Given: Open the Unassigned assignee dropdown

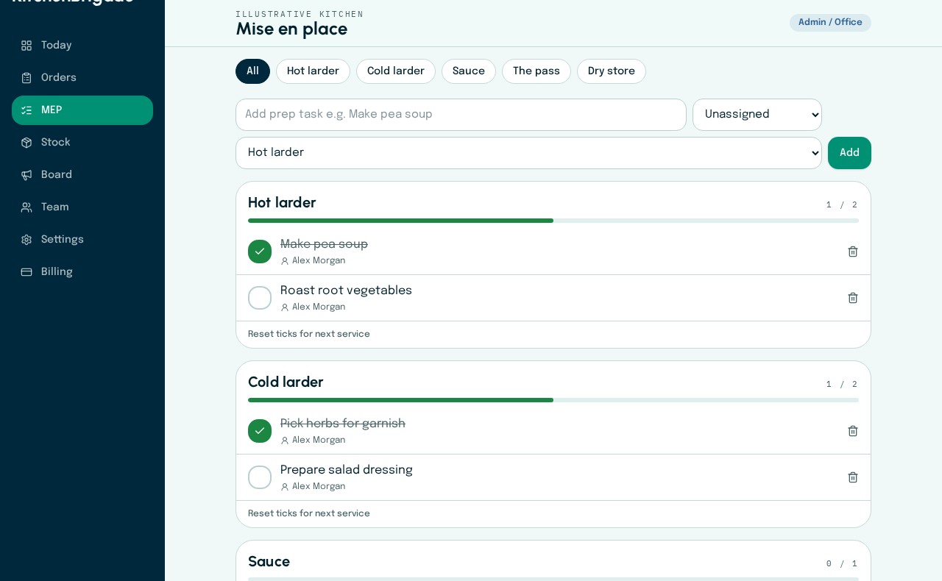Looking at the screenshot, I should coord(757,115).
